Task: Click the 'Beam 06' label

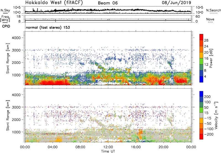Action: point(108,3)
